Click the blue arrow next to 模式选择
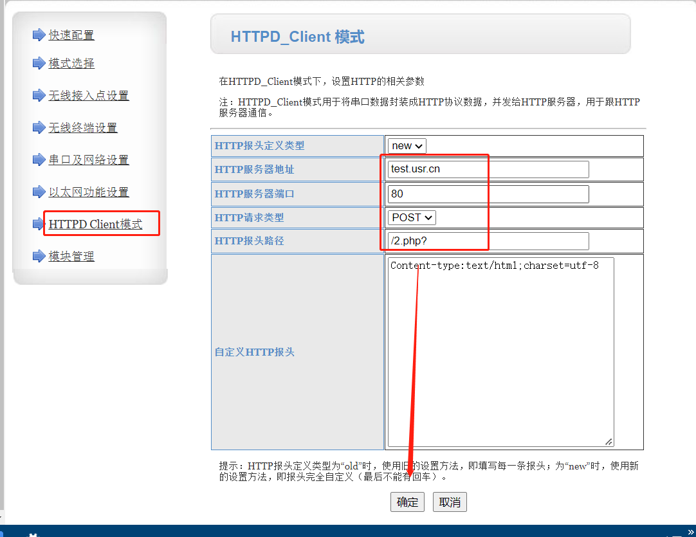 [x=39, y=63]
